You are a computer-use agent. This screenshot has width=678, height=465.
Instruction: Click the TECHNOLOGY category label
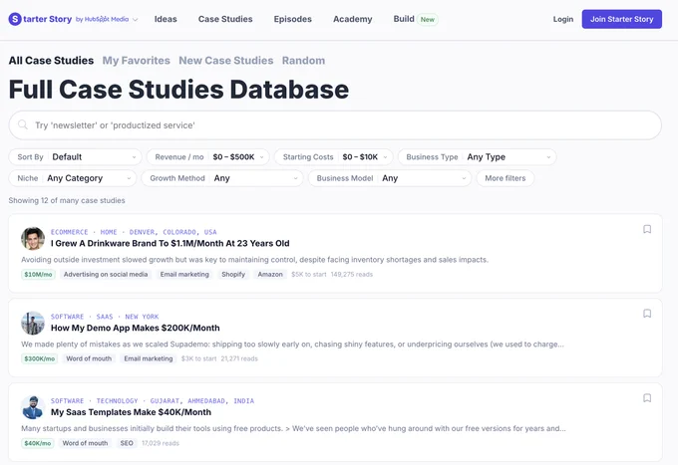117,401
